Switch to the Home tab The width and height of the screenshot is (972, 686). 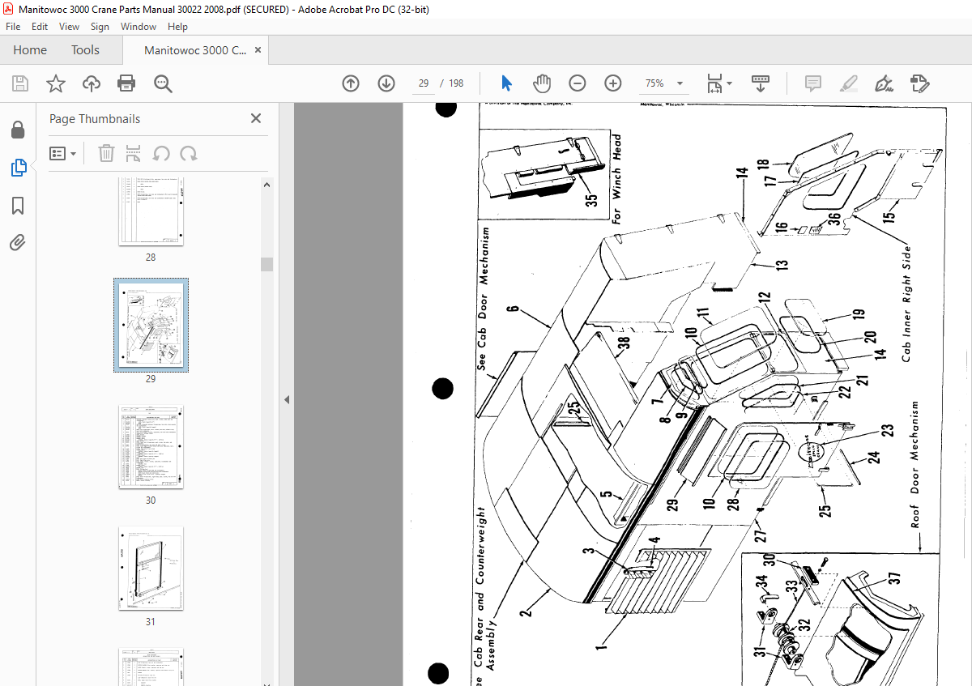pyautogui.click(x=30, y=50)
